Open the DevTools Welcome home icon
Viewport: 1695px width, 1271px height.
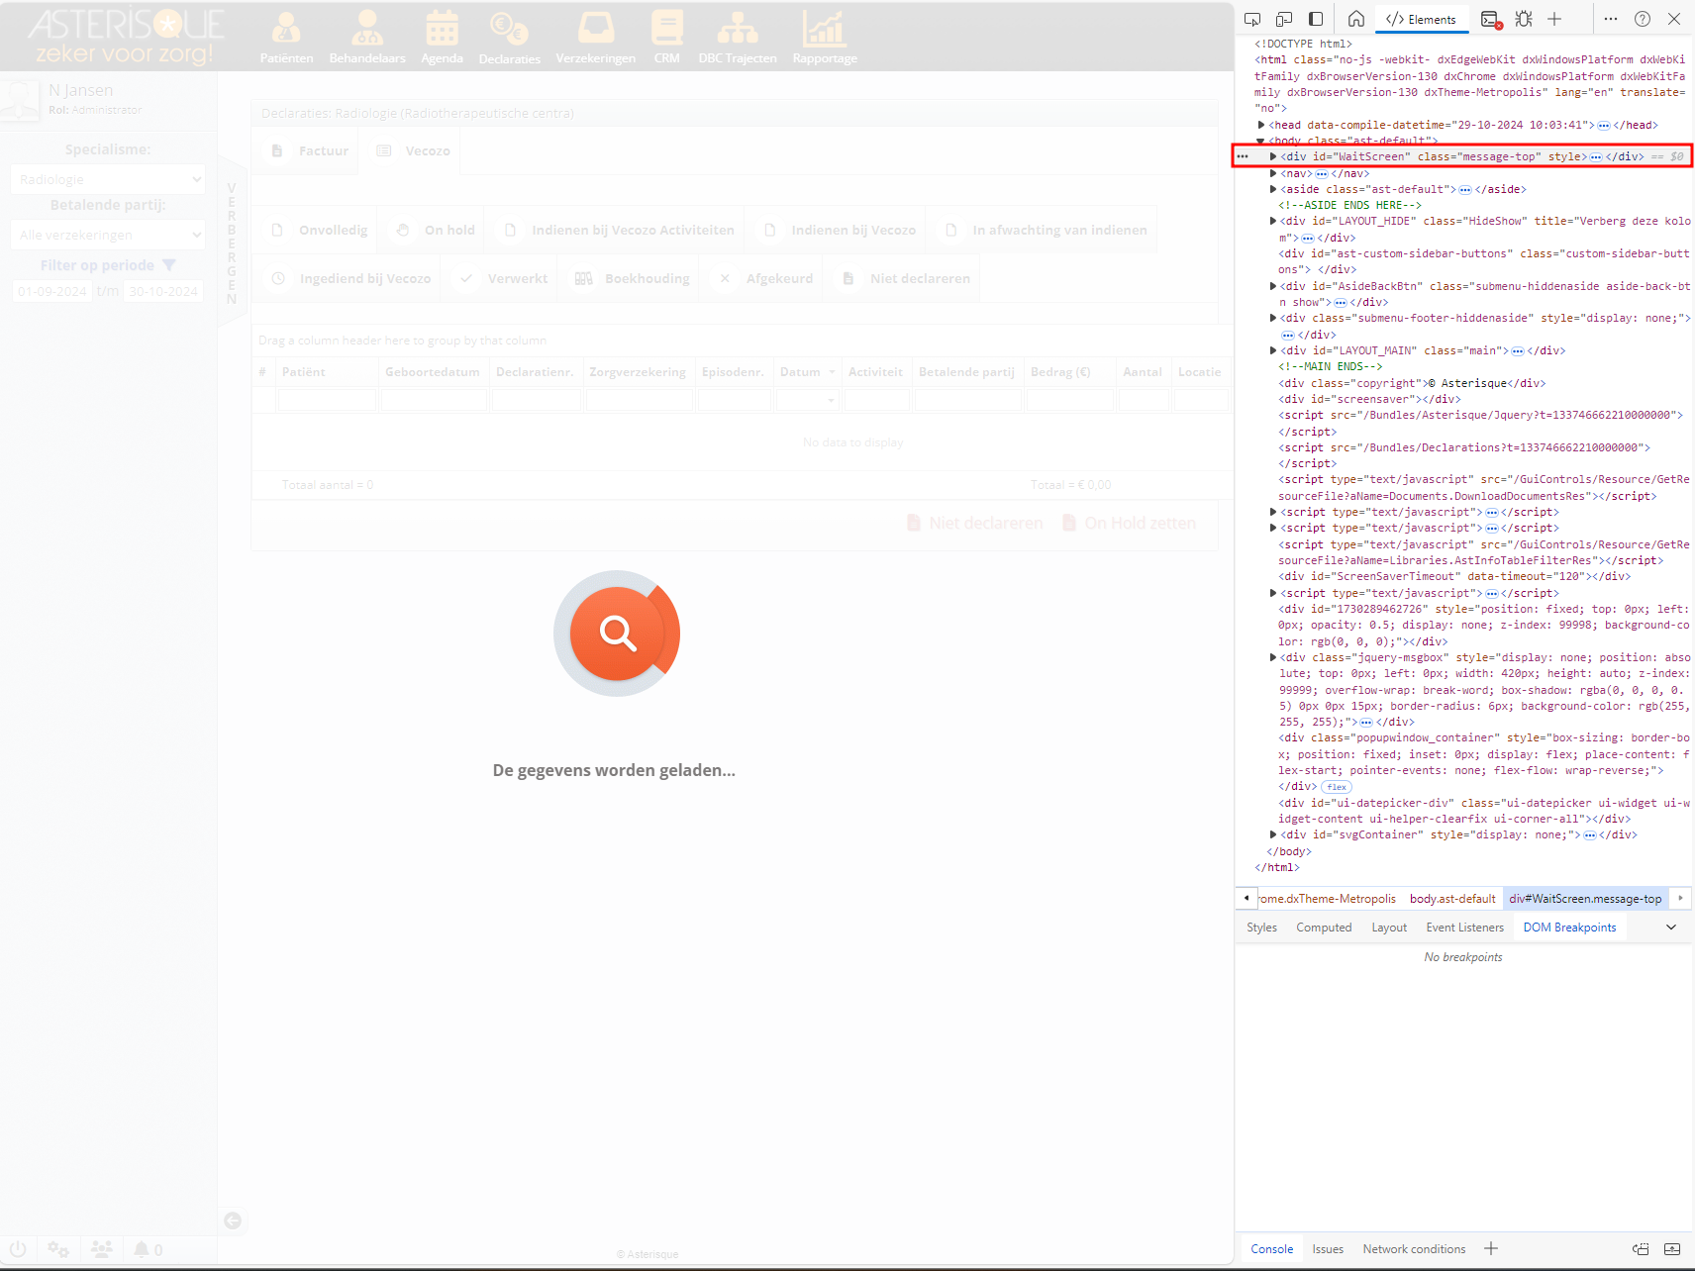[1356, 19]
